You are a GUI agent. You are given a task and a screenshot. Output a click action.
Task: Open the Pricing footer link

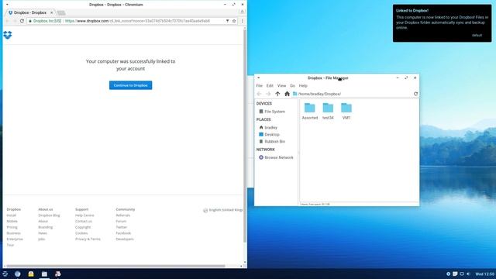coord(12,227)
